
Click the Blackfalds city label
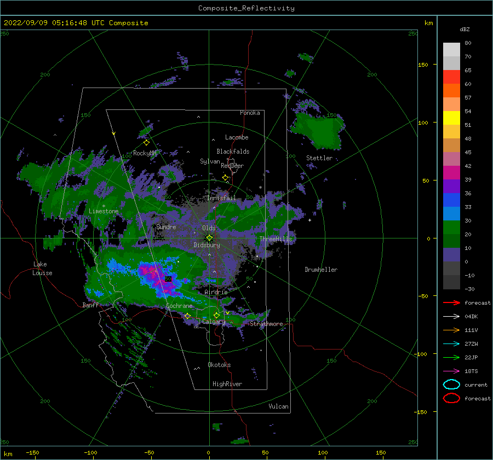pyautogui.click(x=233, y=152)
